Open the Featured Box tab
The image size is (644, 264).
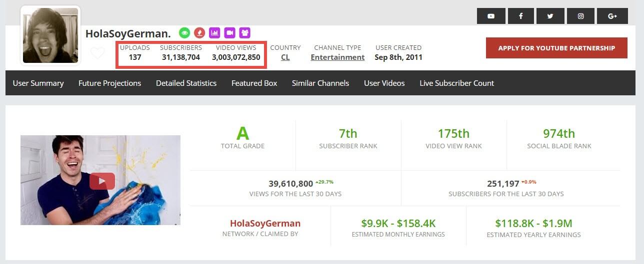(254, 83)
